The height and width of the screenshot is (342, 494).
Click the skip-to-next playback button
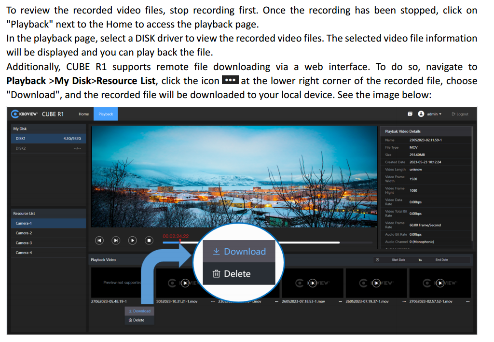click(116, 241)
